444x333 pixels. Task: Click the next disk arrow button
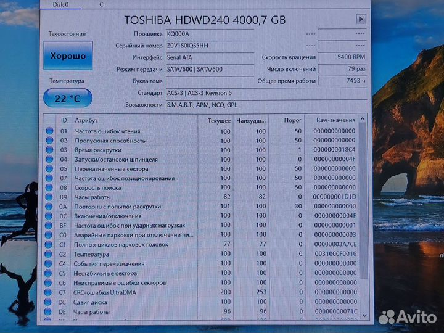click(x=361, y=19)
